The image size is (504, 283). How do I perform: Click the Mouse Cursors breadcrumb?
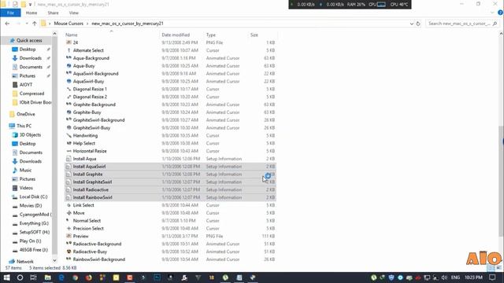tap(69, 24)
